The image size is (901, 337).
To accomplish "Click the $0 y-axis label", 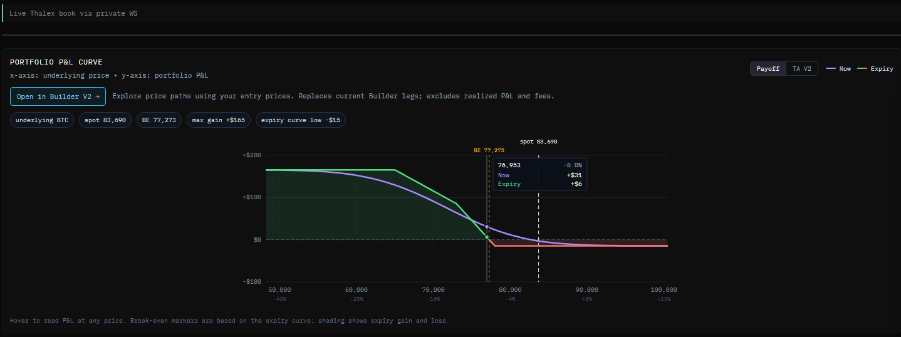I will coord(257,239).
